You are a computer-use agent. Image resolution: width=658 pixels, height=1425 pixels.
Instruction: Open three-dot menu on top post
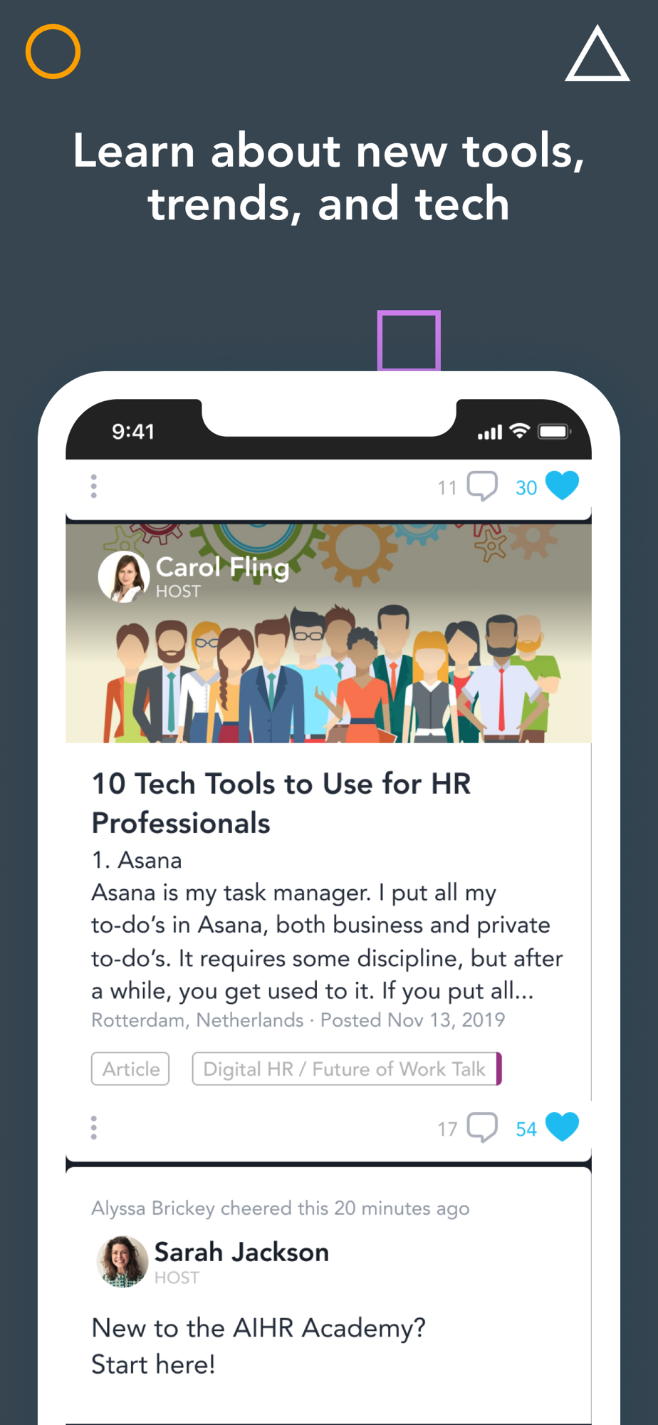pyautogui.click(x=93, y=486)
